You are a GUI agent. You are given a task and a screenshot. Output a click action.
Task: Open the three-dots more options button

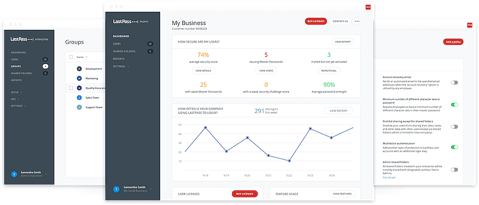(x=357, y=21)
